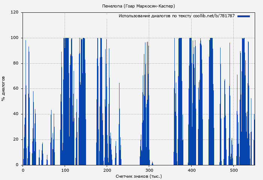Click the chart title "Пенелопа (Гоар Маркосян-Каспер)"

[x=139, y=6]
